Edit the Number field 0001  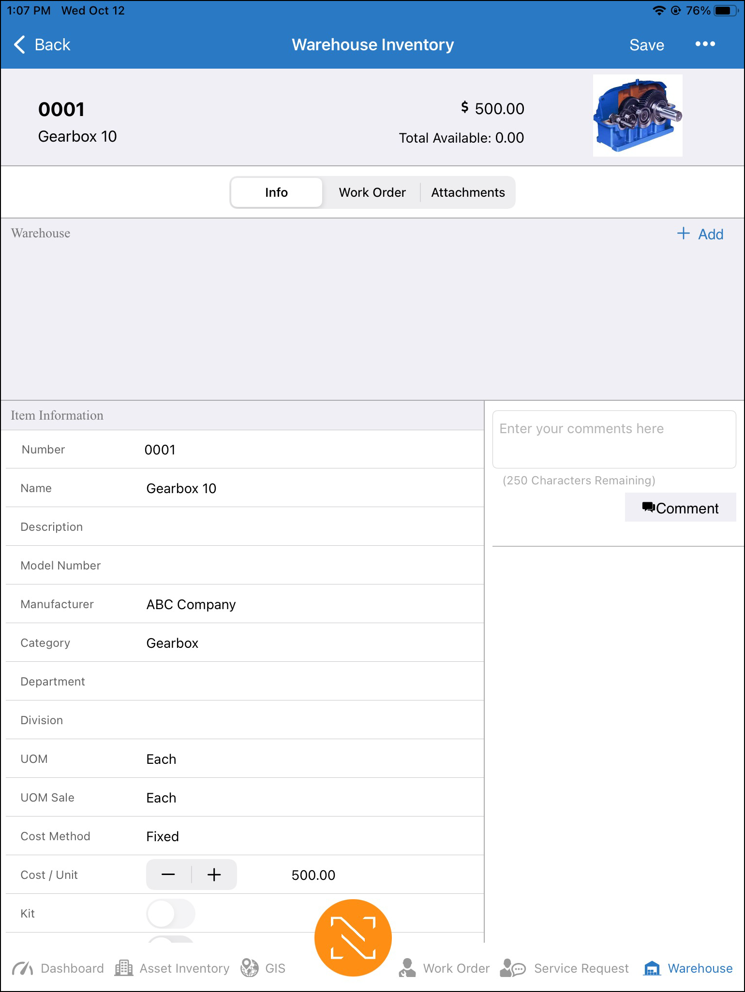(x=245, y=449)
